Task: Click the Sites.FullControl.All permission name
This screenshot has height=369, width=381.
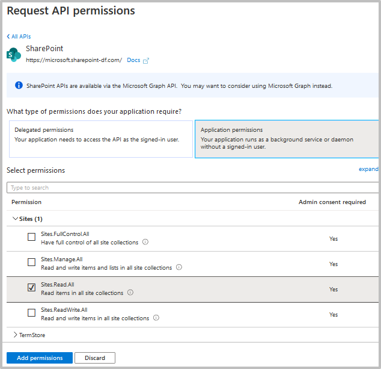Action: [x=65, y=234]
